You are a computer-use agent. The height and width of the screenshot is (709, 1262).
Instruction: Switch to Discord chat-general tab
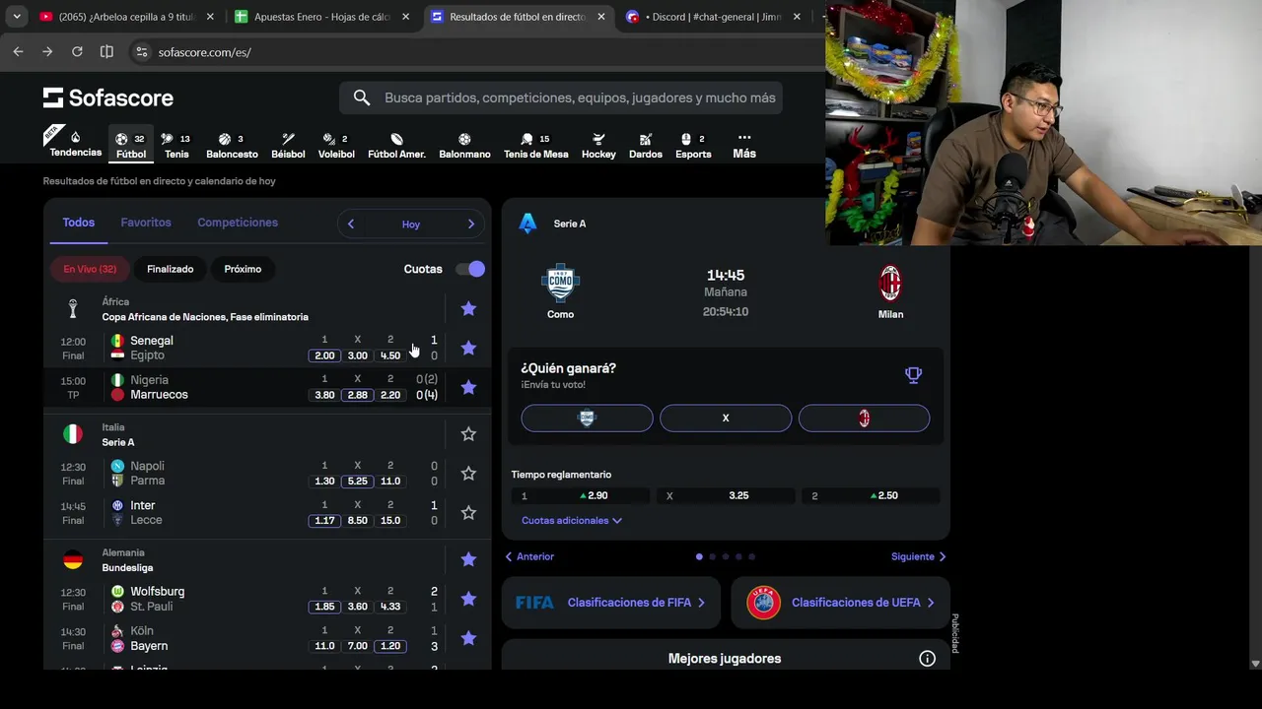click(x=715, y=17)
